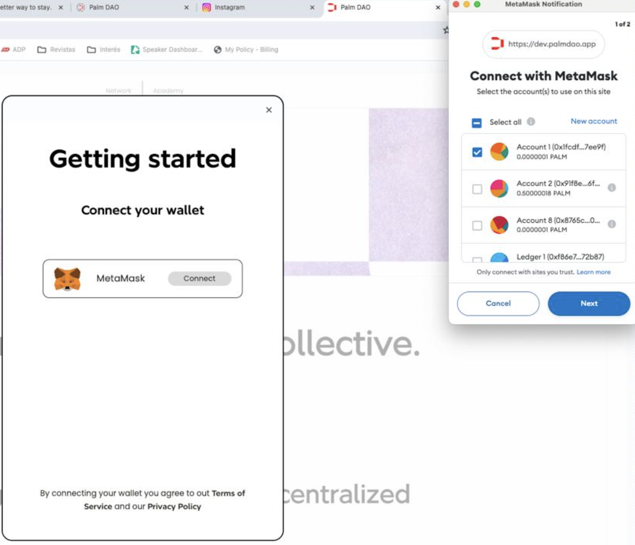Image resolution: width=635 pixels, height=545 pixels.
Task: Close the 'way to stay' tab
Action: pyautogui.click(x=60, y=7)
